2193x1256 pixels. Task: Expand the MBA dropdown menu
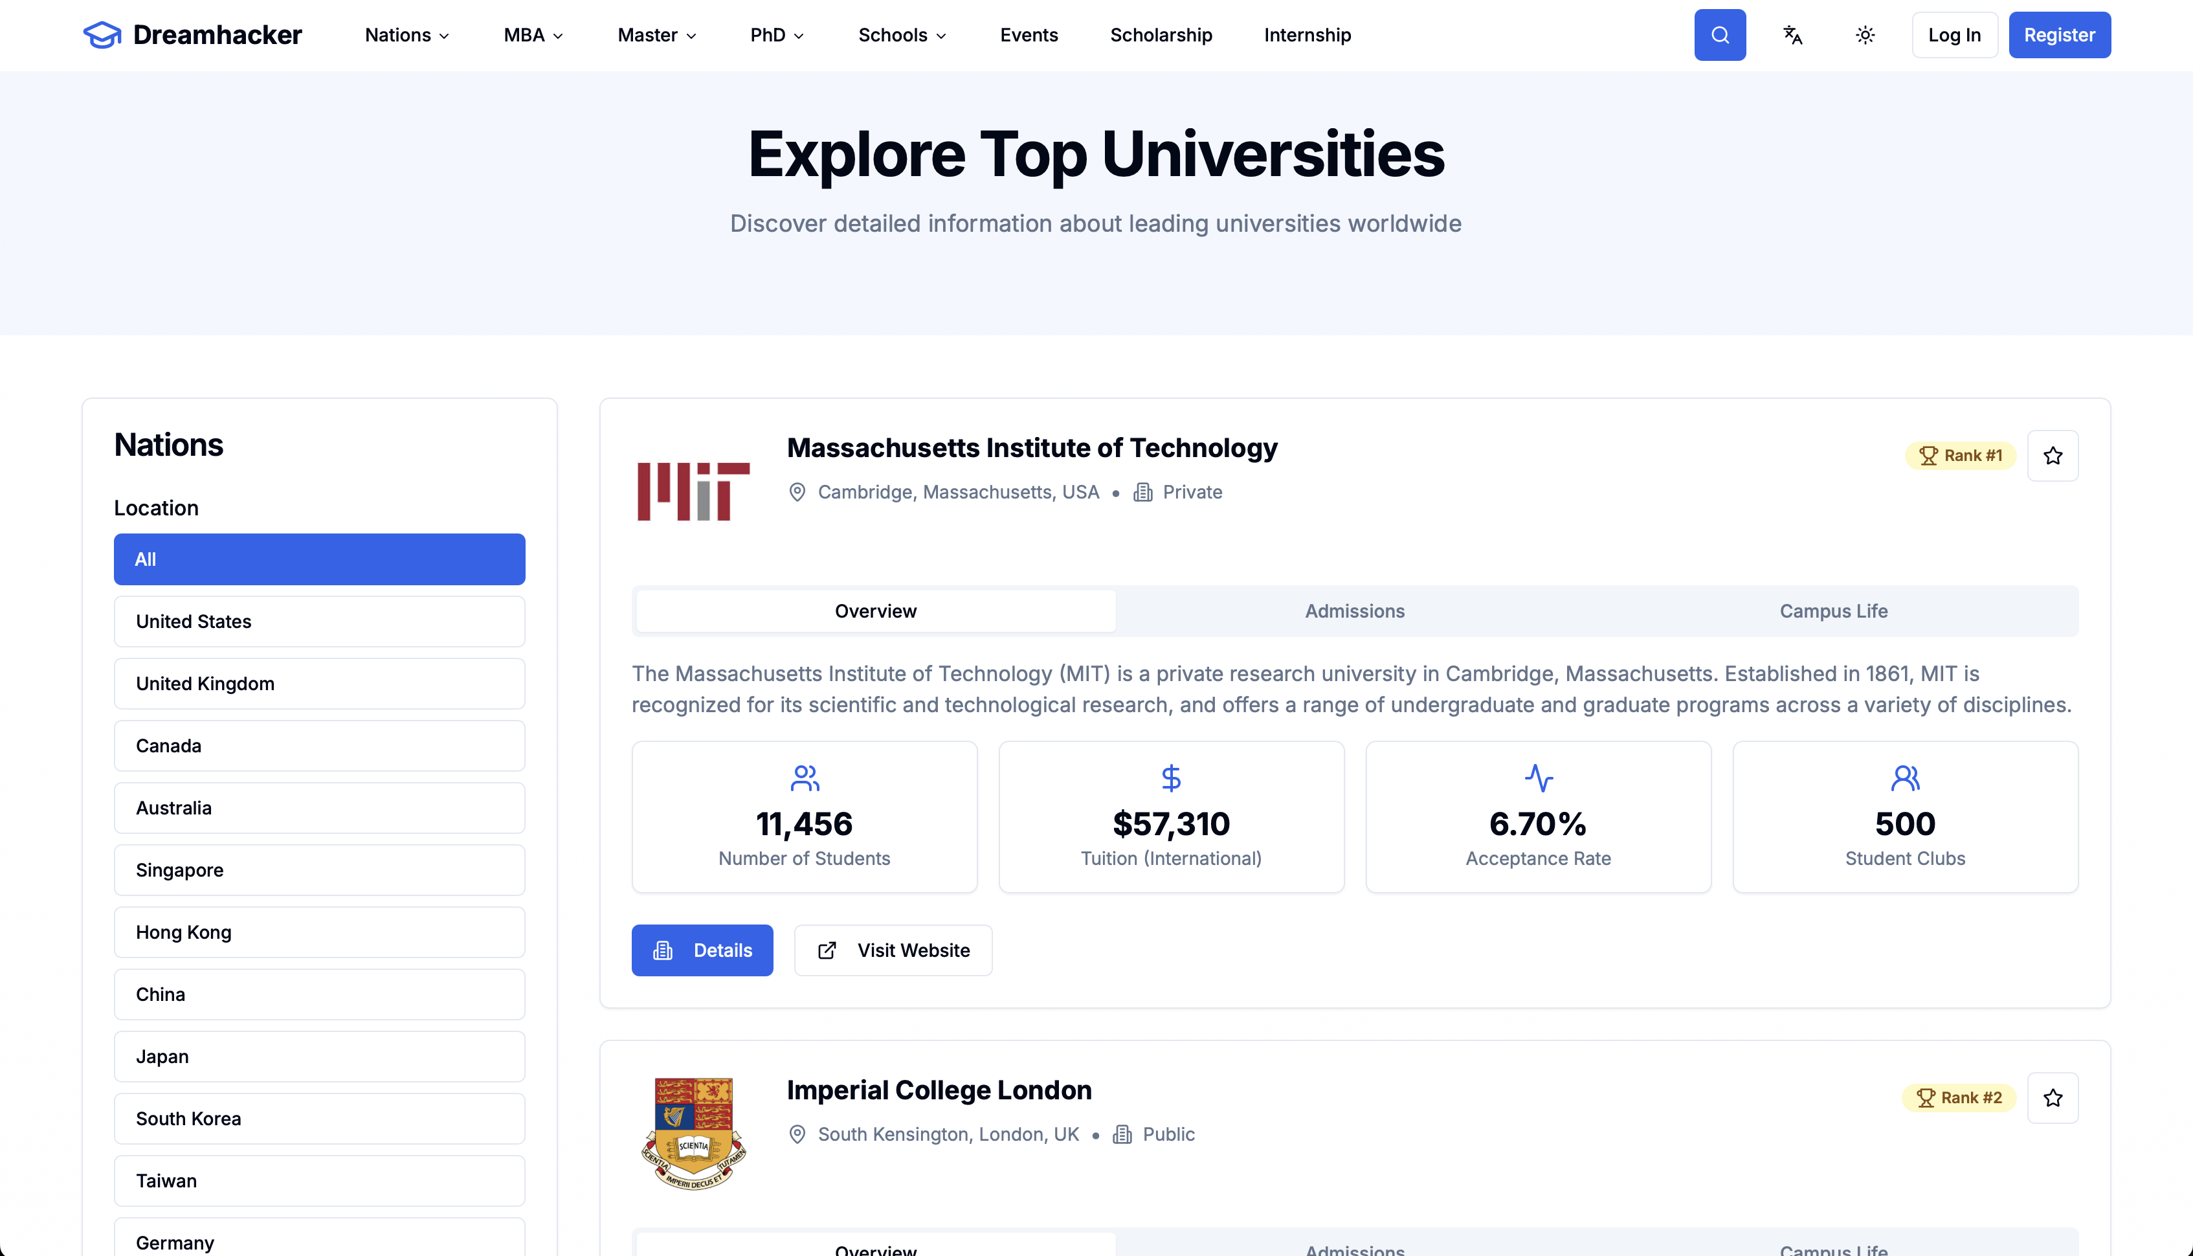coord(533,36)
